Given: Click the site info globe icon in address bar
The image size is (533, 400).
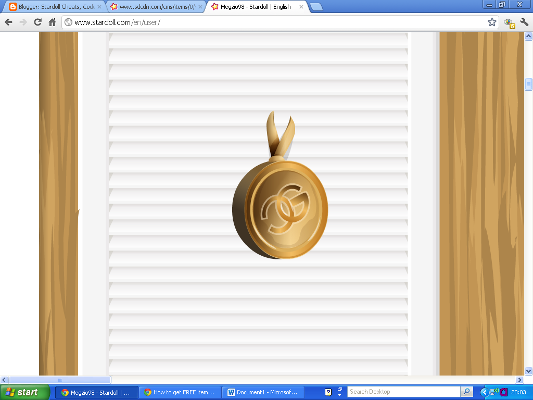Looking at the screenshot, I should click(68, 22).
